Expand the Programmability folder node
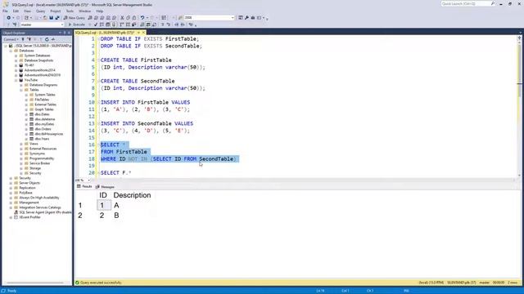This screenshot has height=294, width=524. (21, 158)
